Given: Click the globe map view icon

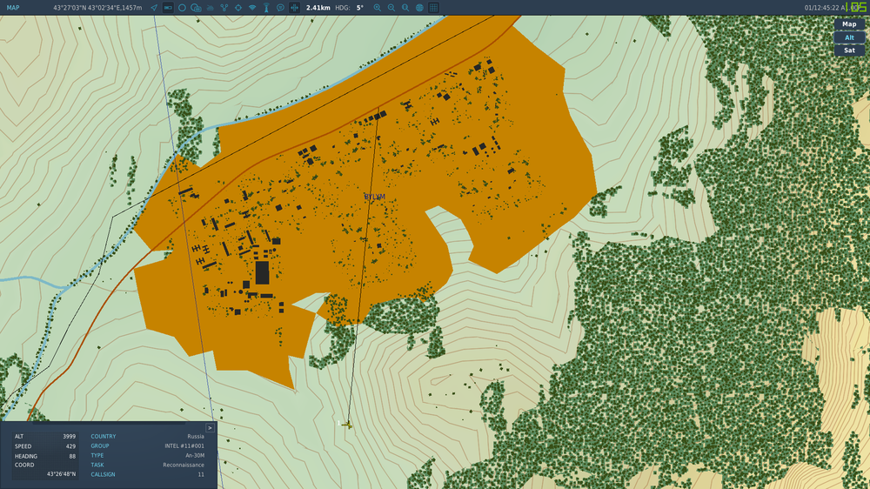Looking at the screenshot, I should 419,7.
